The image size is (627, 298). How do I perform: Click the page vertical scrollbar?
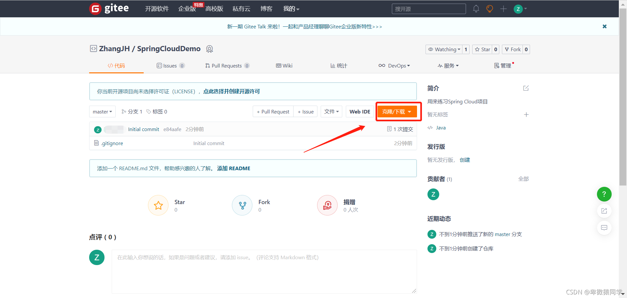tap(623, 98)
